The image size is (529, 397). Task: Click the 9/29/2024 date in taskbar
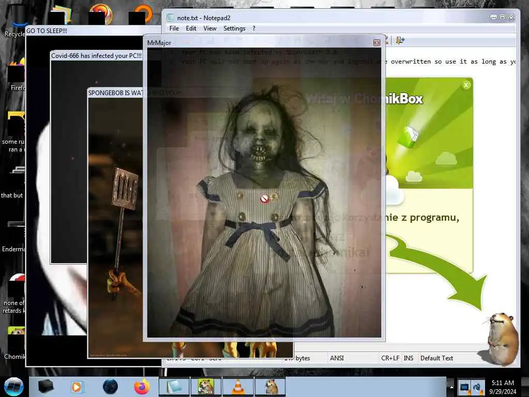tap(503, 392)
